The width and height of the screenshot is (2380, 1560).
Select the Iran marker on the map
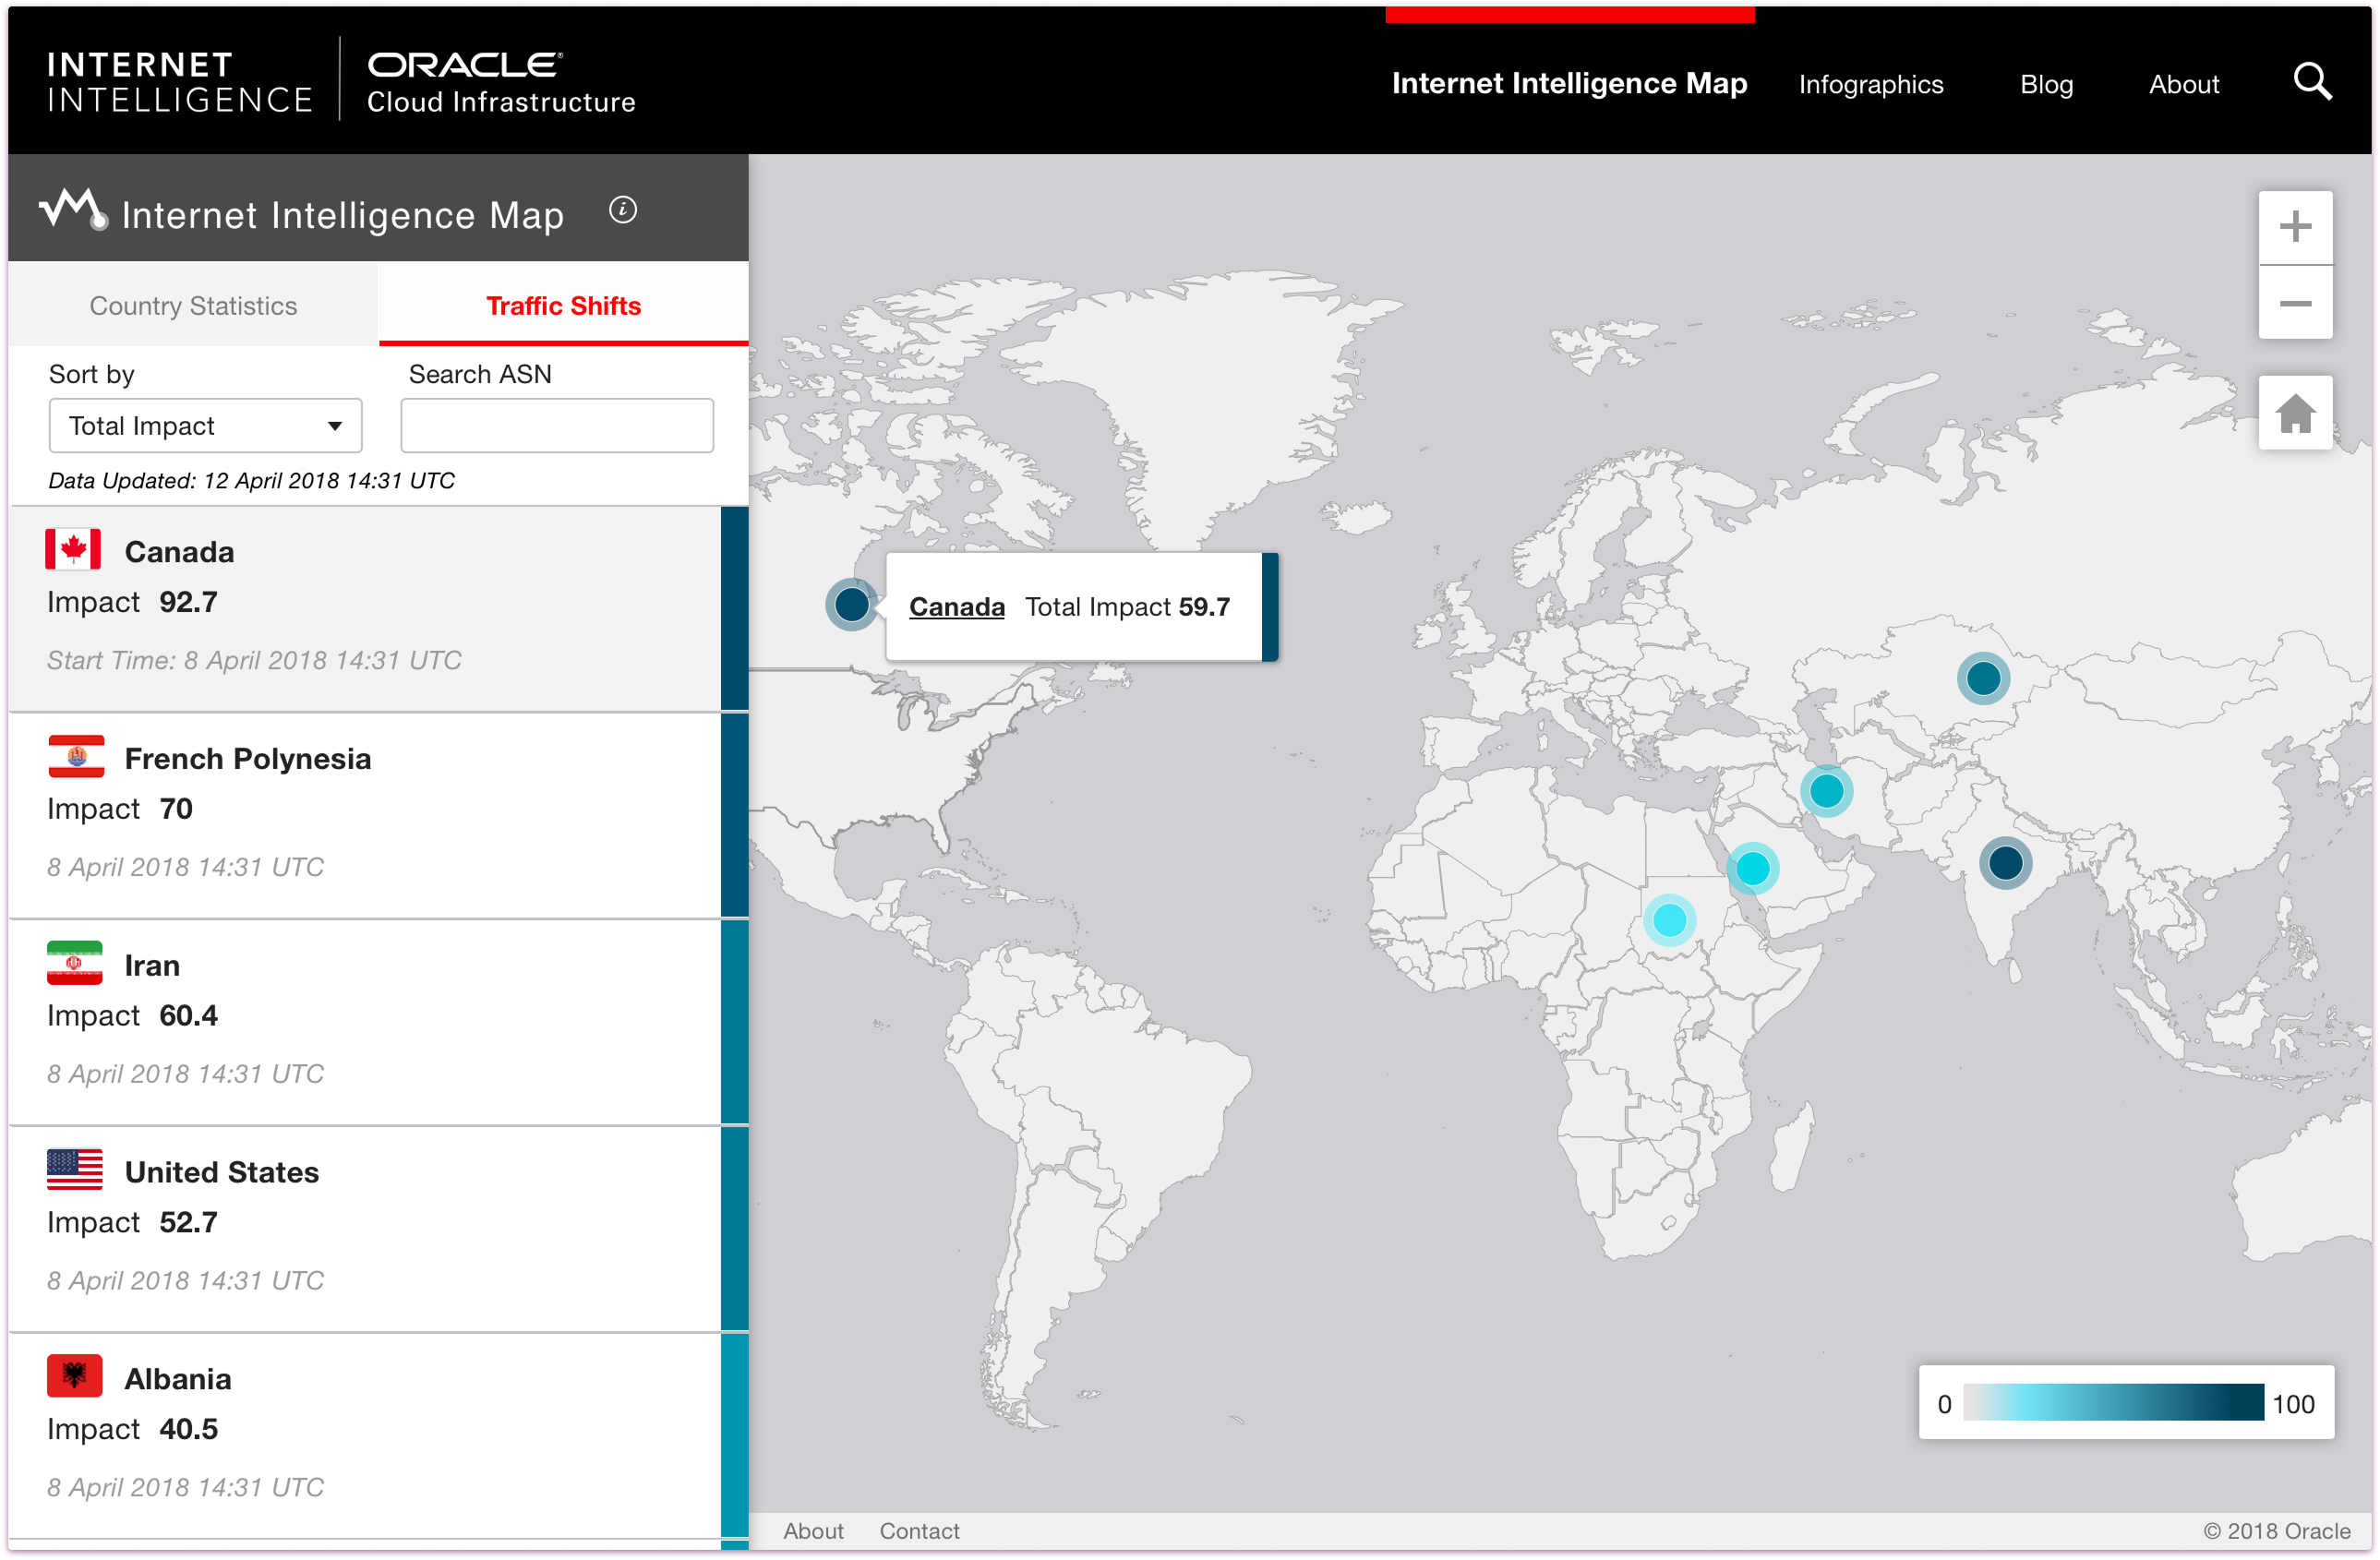click(x=1825, y=791)
